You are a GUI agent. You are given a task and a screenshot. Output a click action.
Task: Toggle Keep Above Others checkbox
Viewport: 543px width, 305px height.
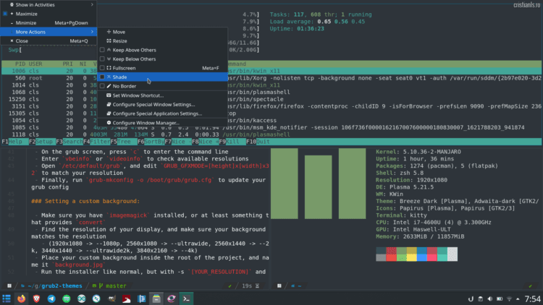click(x=102, y=50)
